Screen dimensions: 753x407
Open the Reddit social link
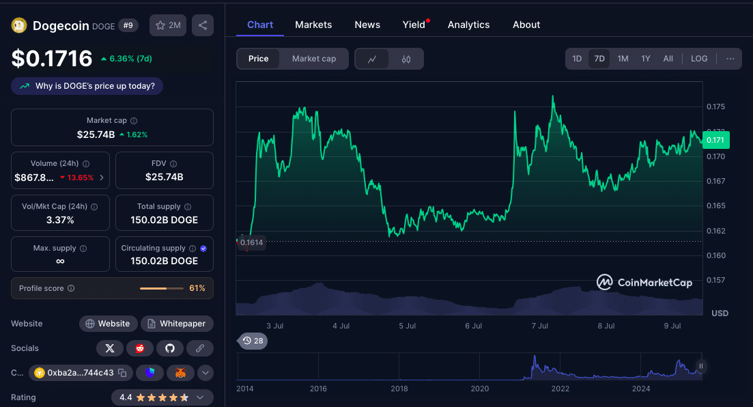pos(140,348)
